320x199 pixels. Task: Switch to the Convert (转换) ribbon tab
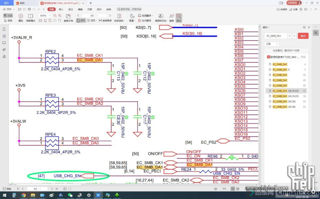point(109,9)
